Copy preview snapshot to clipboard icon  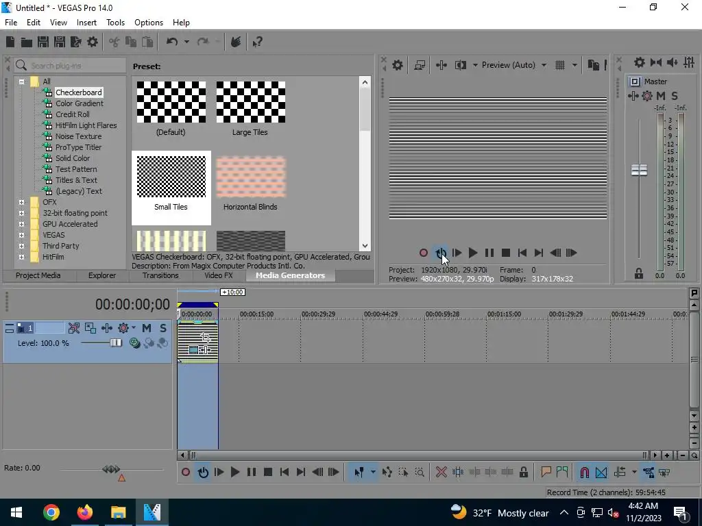593,65
